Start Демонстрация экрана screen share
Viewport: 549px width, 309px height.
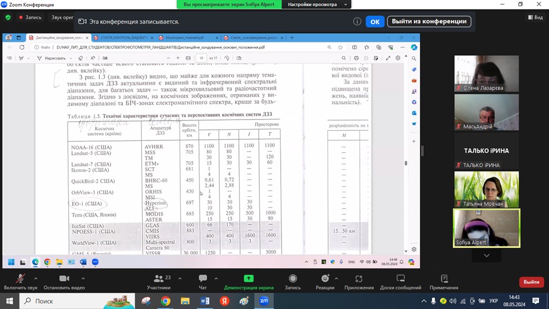249,282
